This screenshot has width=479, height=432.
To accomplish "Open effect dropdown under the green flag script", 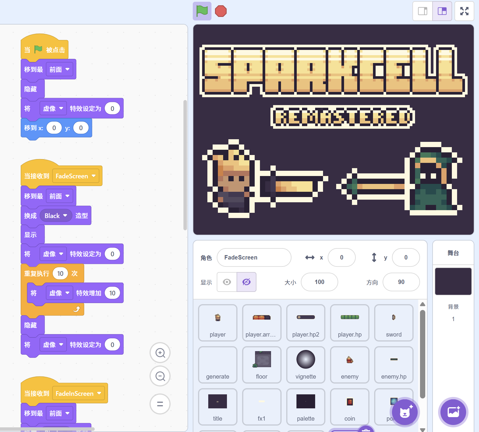I will 53,109.
